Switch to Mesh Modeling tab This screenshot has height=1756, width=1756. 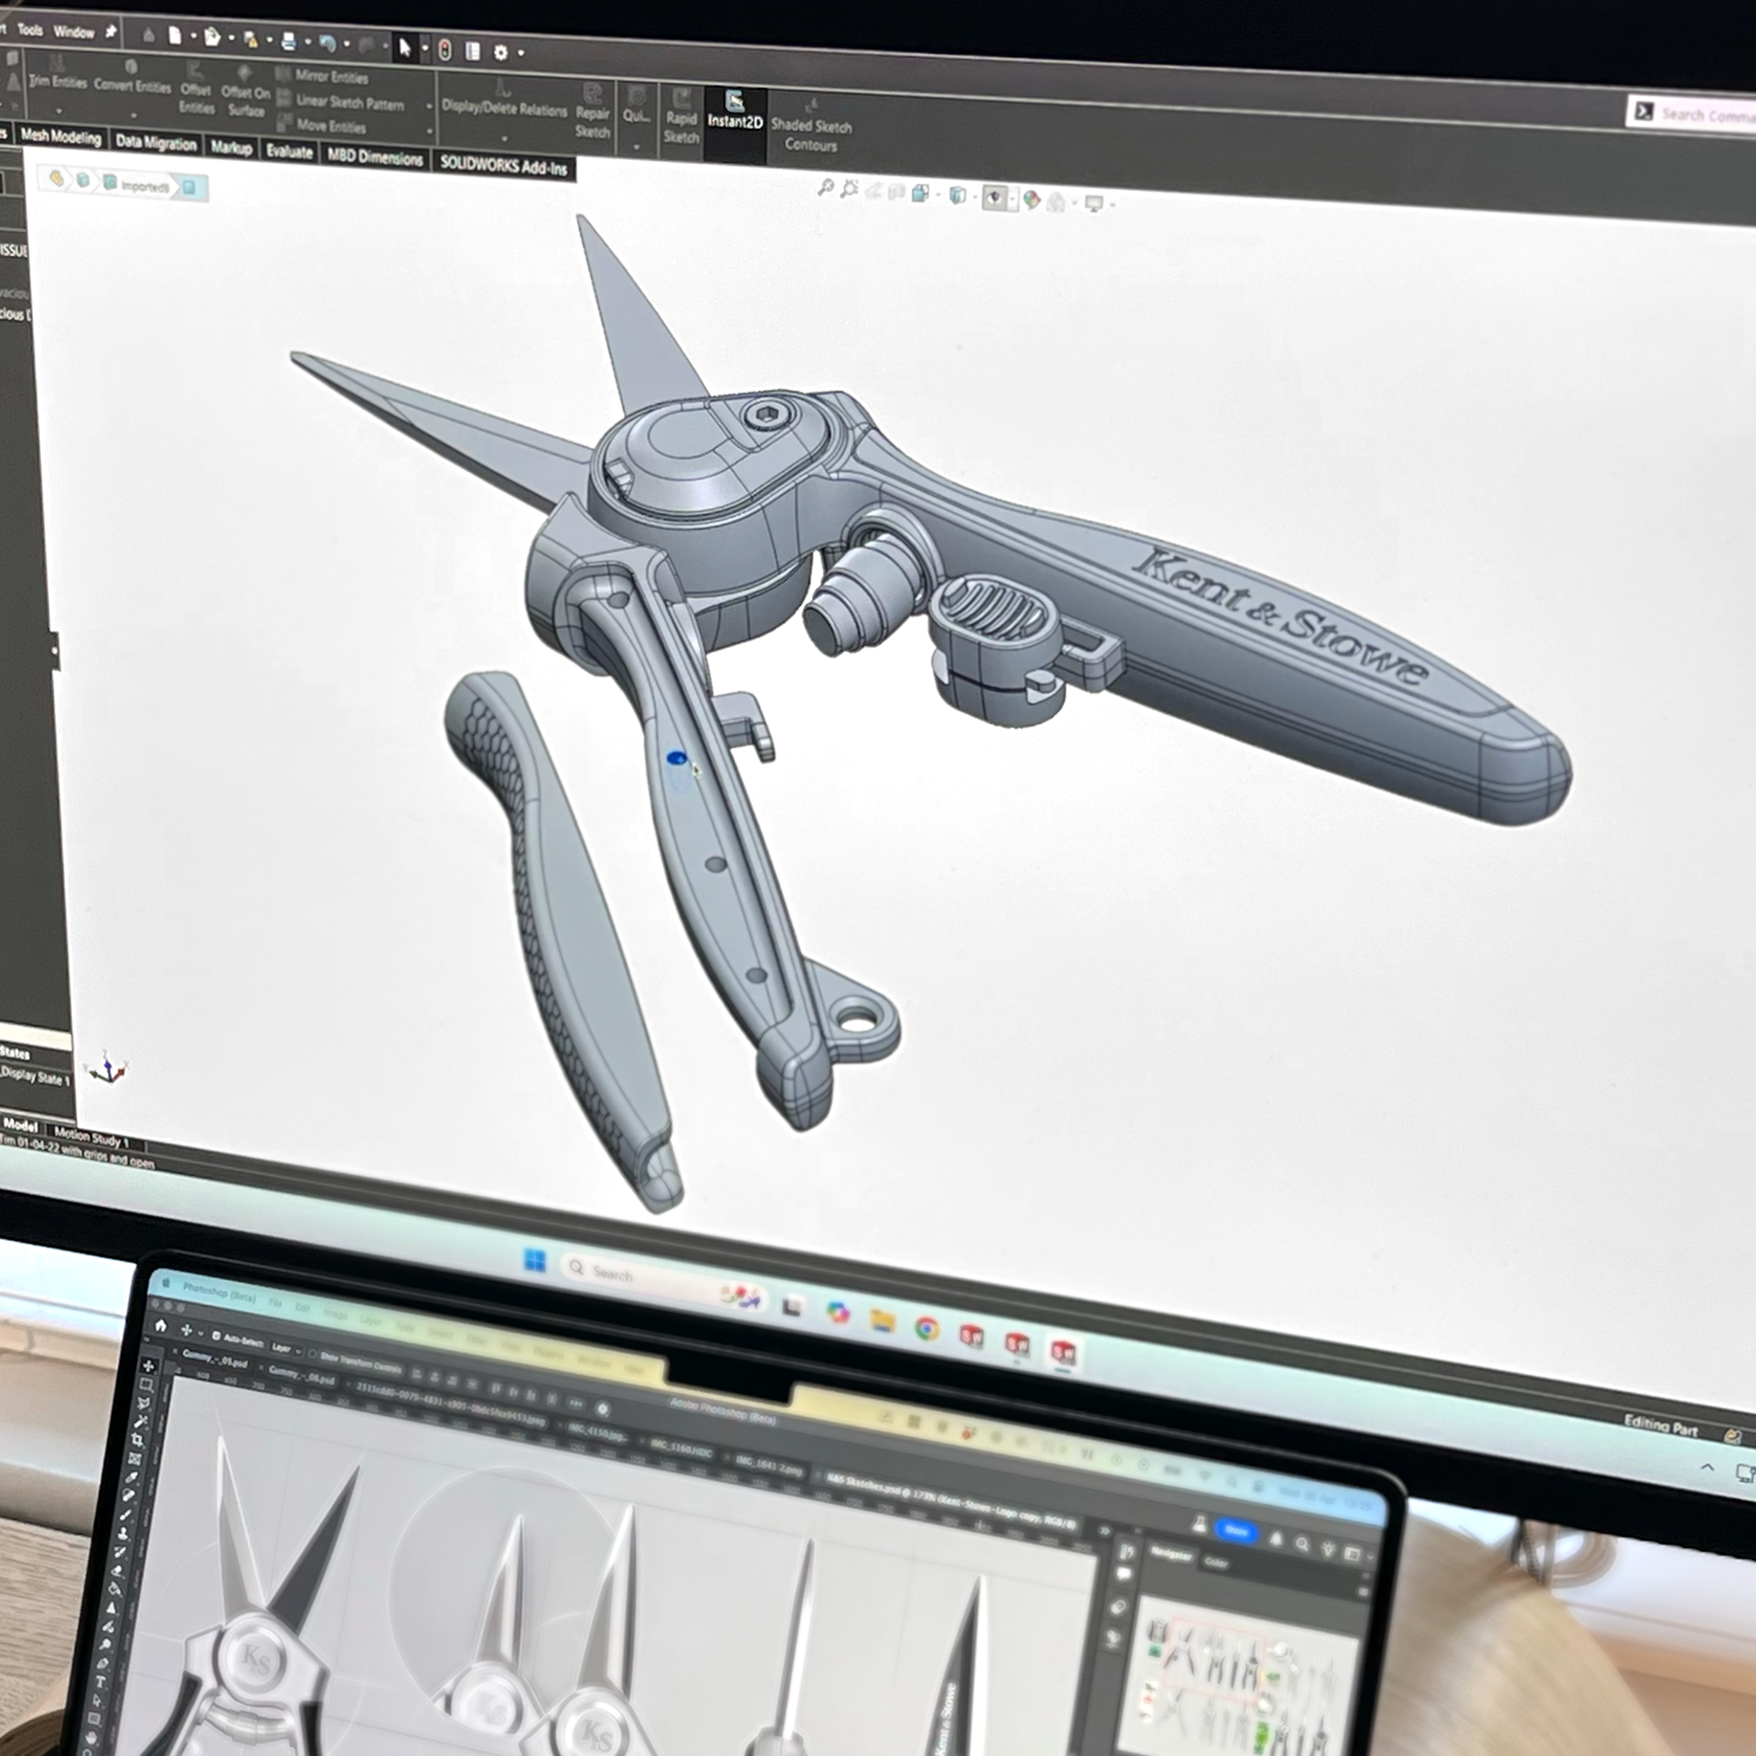coord(60,136)
